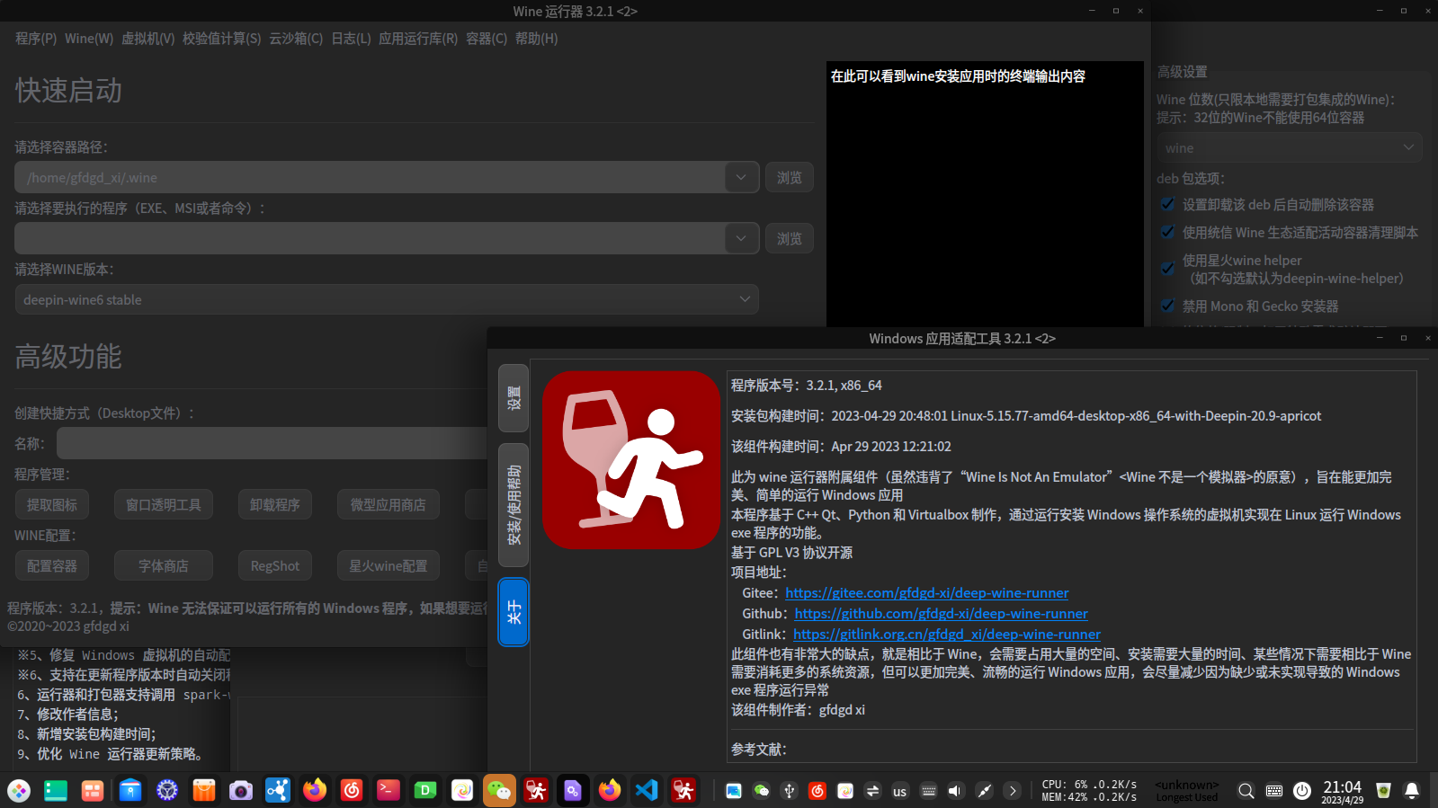Screen dimensions: 1438x808
Task: Click the 配置容器 button
Action: (52, 565)
